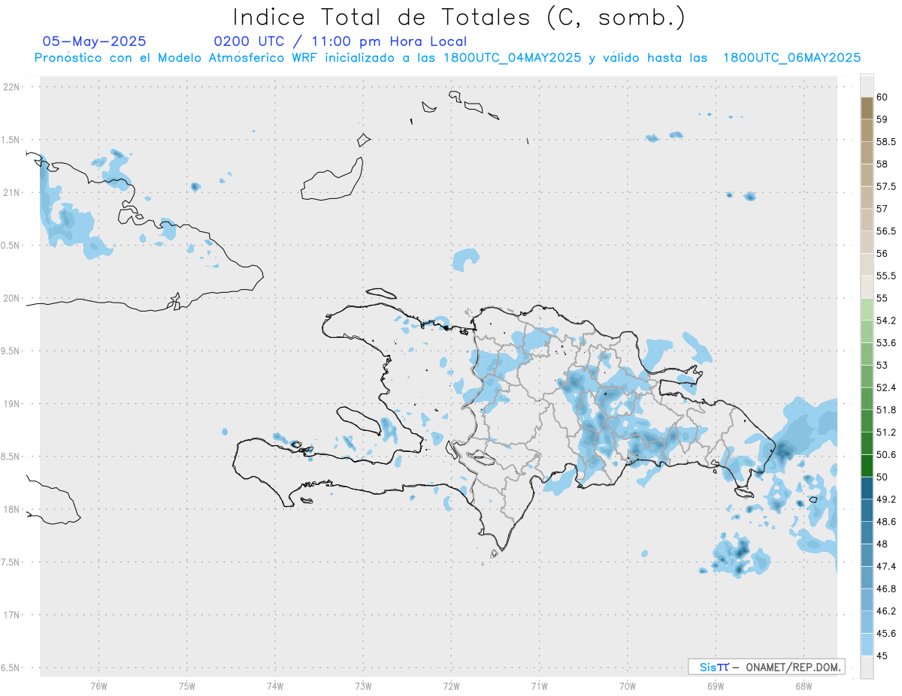The image size is (902, 696).
Task: Select the date label '05-May-2025'
Action: point(94,41)
